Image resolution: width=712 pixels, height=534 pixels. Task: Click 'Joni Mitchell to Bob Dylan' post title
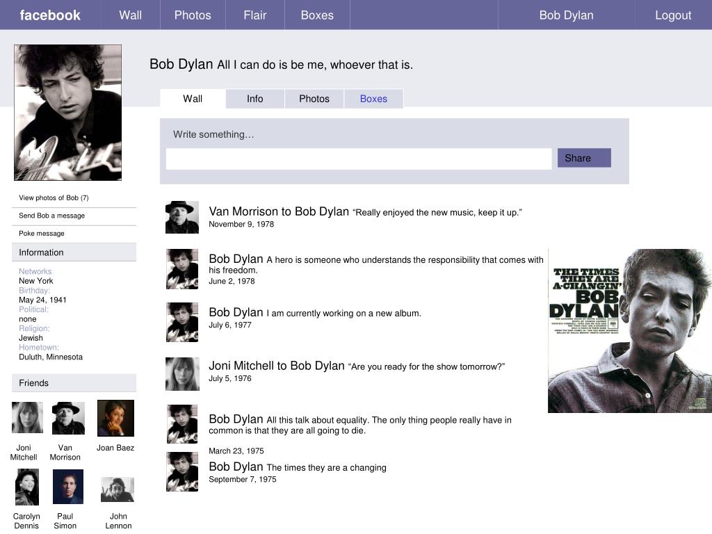point(277,366)
